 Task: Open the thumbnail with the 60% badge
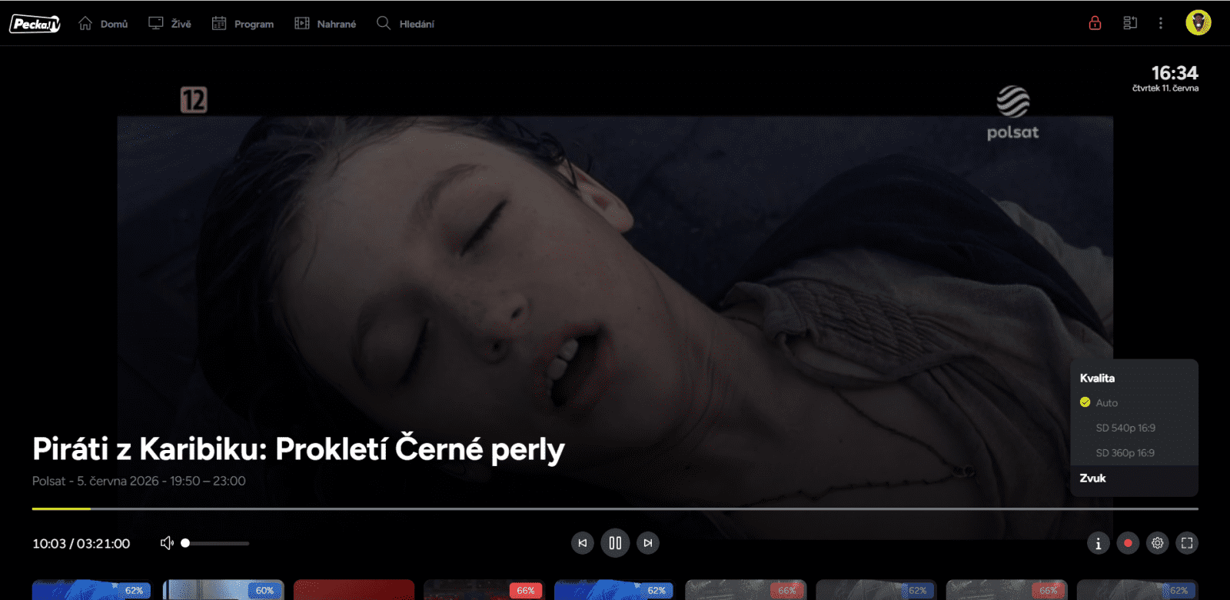pyautogui.click(x=223, y=590)
